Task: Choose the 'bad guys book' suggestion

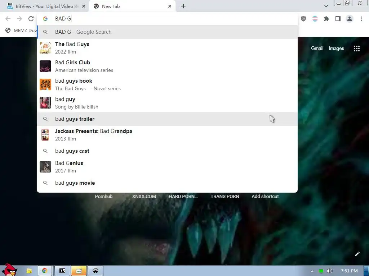Action: click(x=167, y=84)
